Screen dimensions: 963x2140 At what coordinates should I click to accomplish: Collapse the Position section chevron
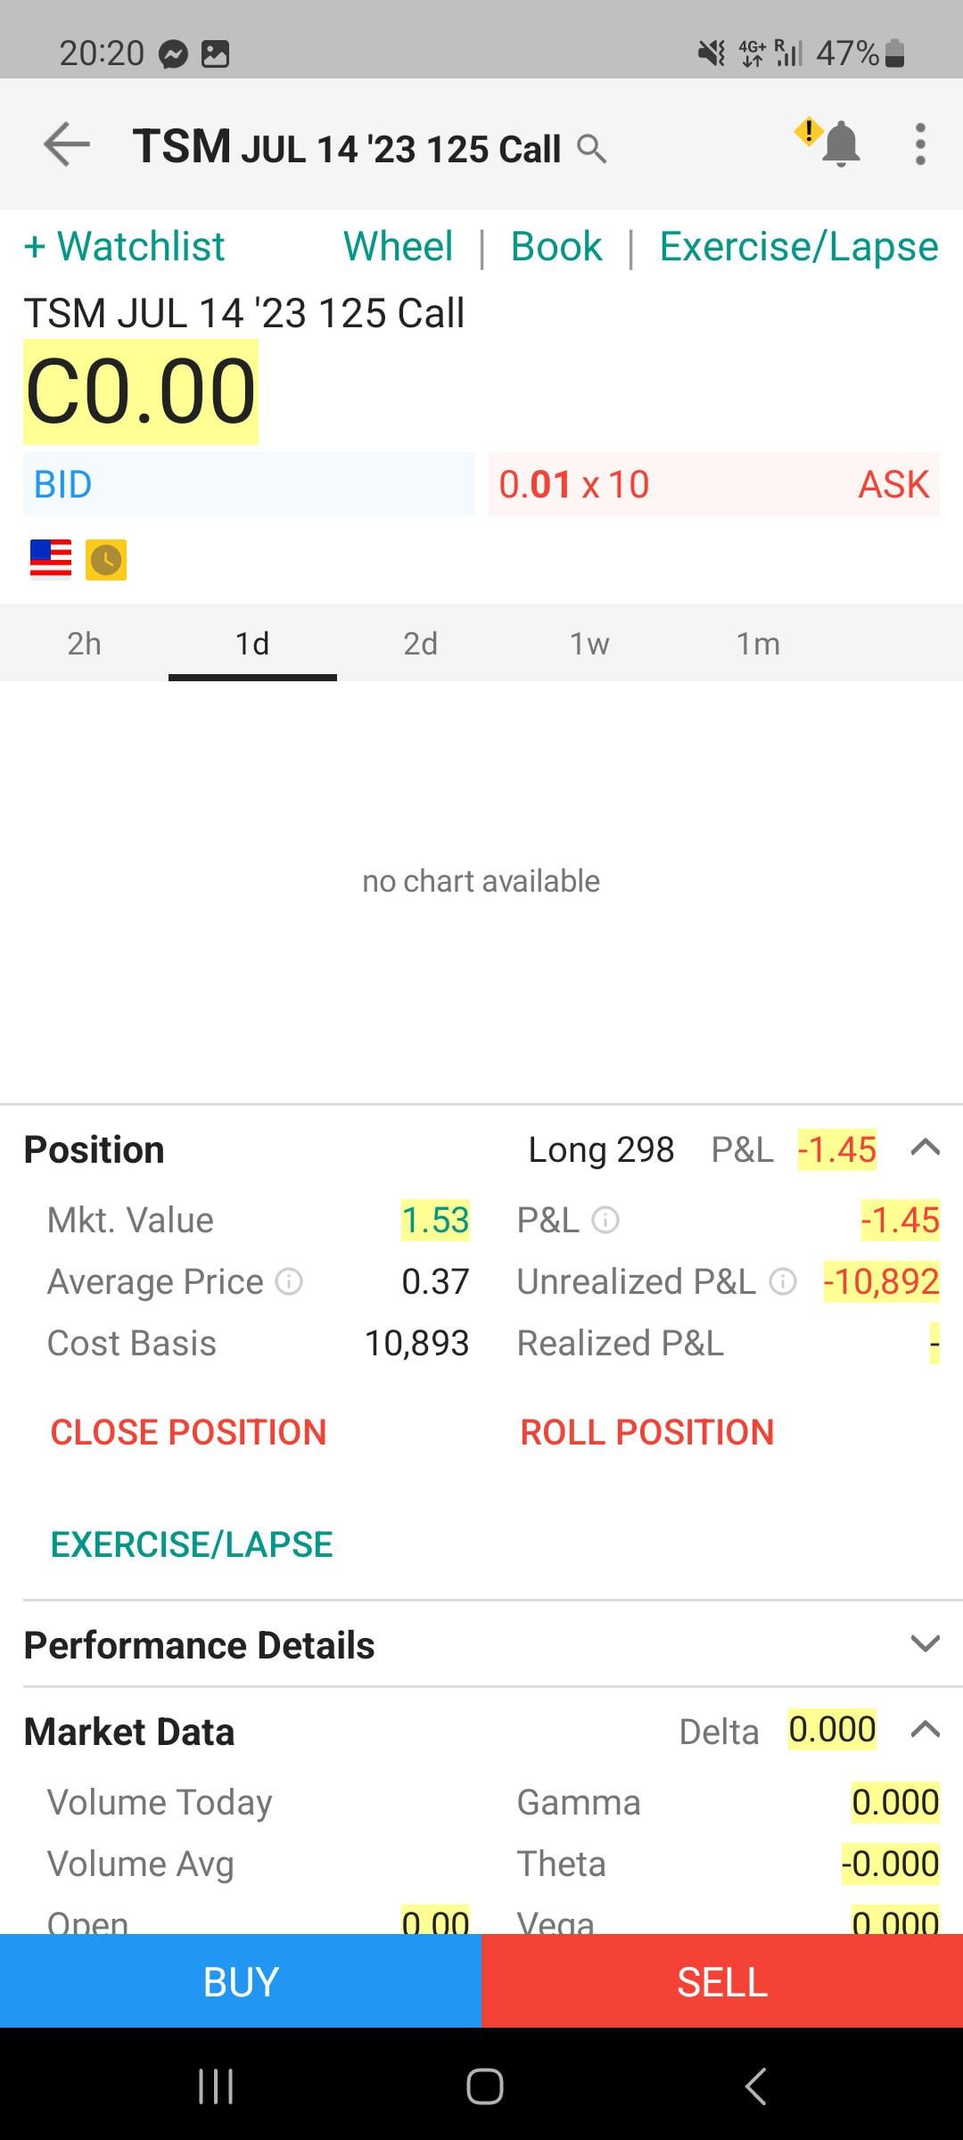[926, 1148]
